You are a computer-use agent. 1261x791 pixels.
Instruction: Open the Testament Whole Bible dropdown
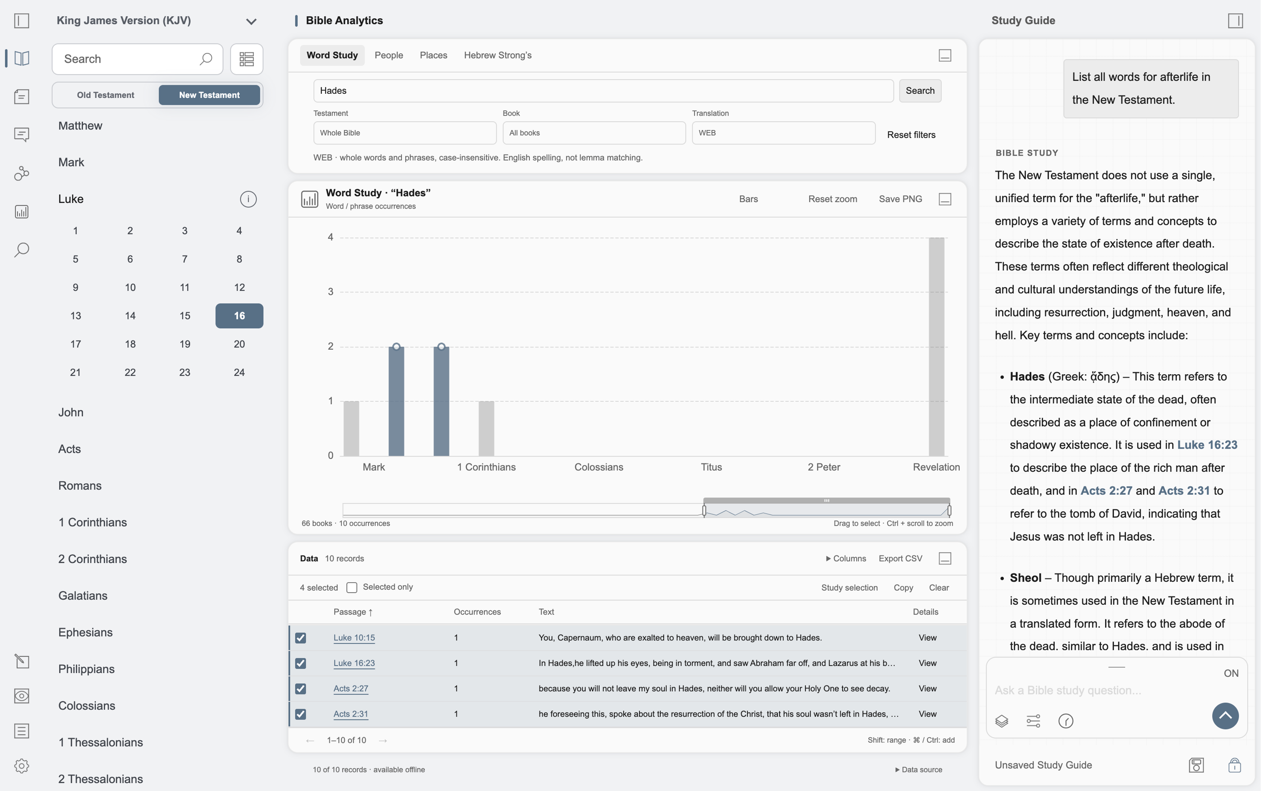(405, 133)
